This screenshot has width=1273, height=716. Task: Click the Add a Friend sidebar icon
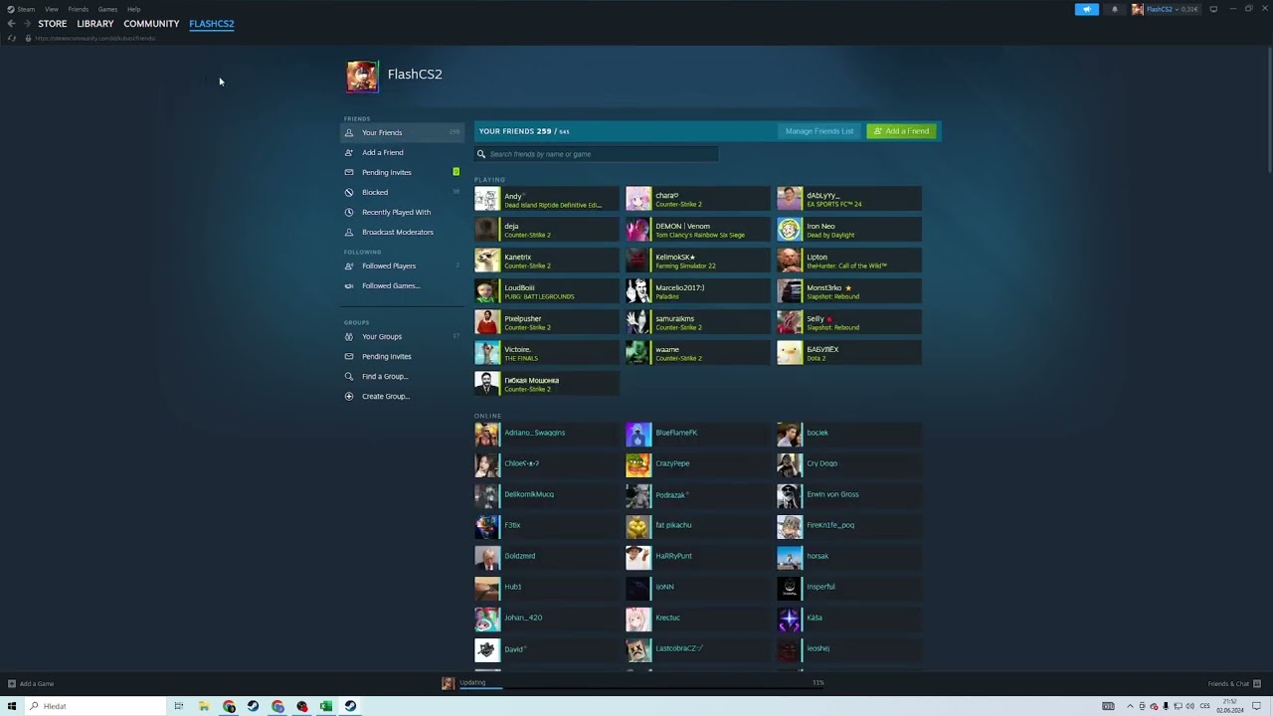pyautogui.click(x=348, y=152)
